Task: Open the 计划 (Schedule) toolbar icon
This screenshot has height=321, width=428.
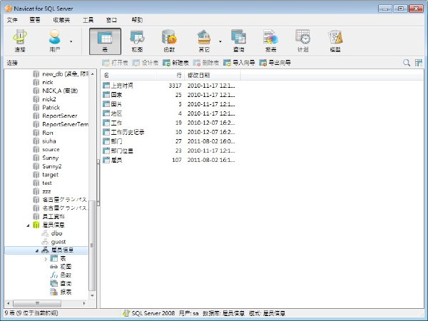Action: point(303,41)
